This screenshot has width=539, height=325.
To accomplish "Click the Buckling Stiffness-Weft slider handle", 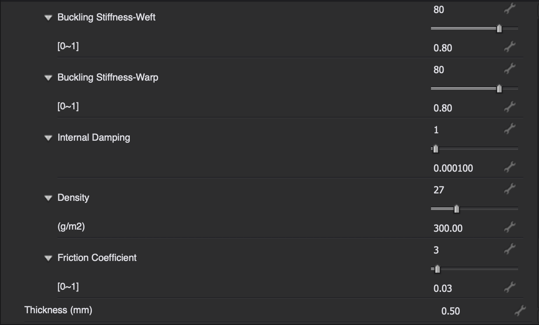I will pyautogui.click(x=499, y=29).
